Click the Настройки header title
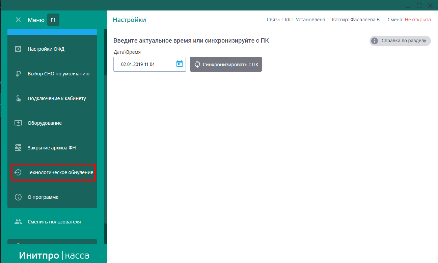Image resolution: width=438 pixels, height=263 pixels. click(x=129, y=20)
